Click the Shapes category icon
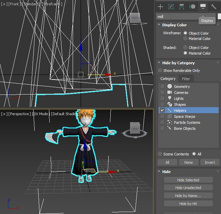221x214 pixels. [170, 104]
